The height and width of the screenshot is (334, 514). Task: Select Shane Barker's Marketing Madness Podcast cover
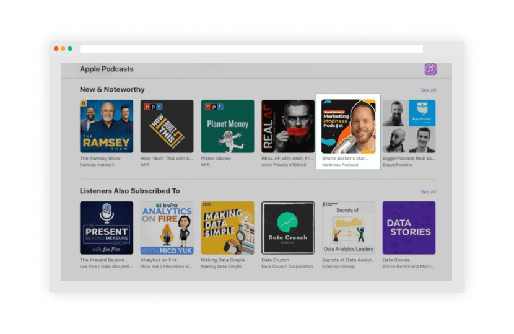pyautogui.click(x=348, y=126)
